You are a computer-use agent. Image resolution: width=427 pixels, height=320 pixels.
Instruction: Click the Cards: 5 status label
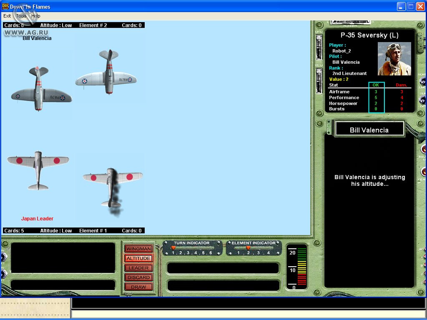point(14,231)
